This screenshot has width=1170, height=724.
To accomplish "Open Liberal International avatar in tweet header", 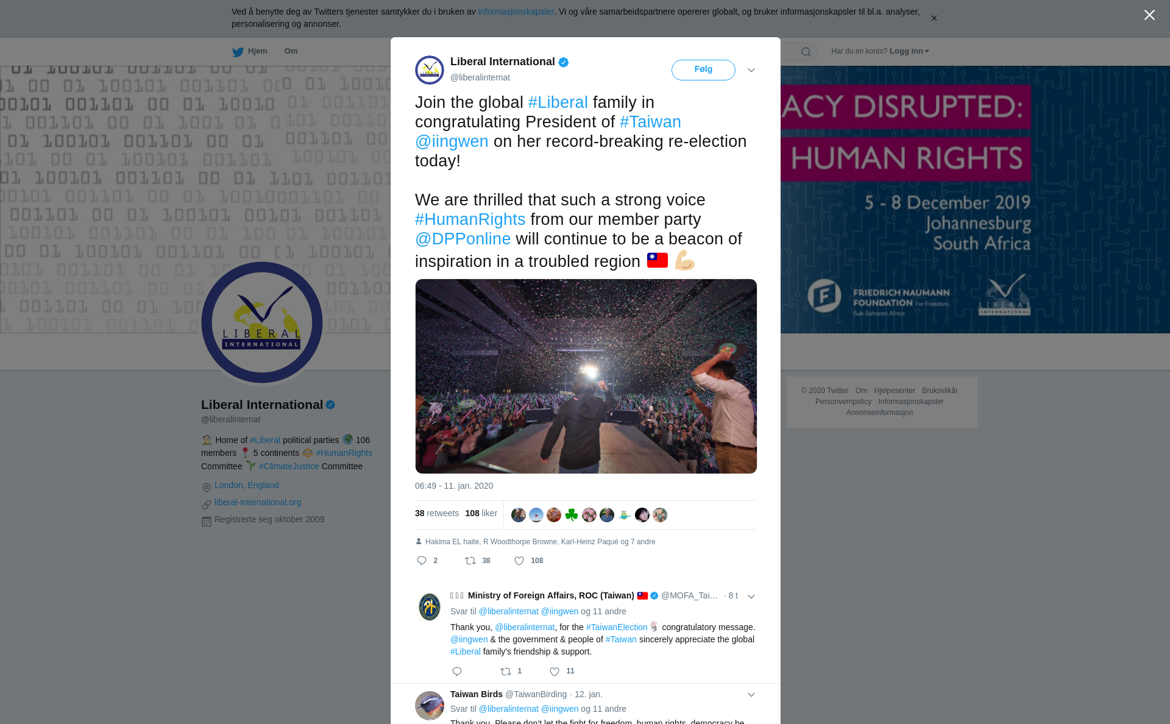I will [430, 70].
